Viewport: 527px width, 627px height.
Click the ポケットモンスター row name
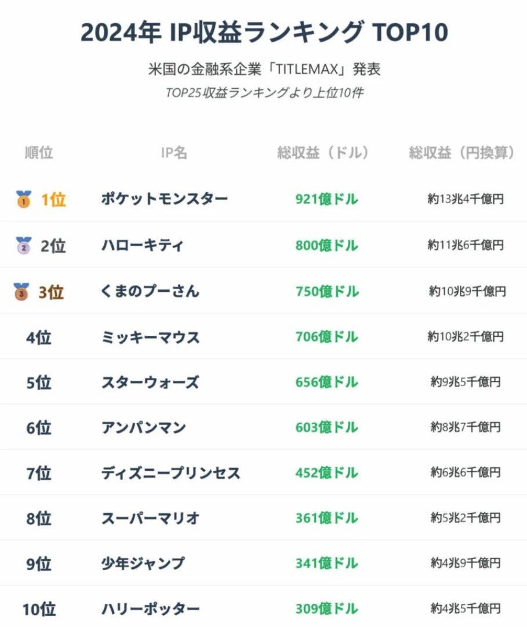point(165,199)
